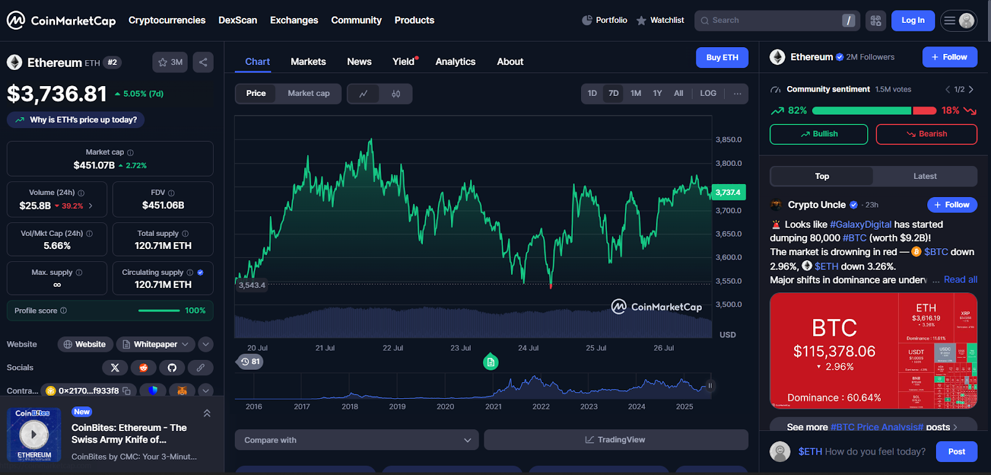The width and height of the screenshot is (991, 475).
Task: Click the Profile score progress bar
Action: pyautogui.click(x=159, y=310)
